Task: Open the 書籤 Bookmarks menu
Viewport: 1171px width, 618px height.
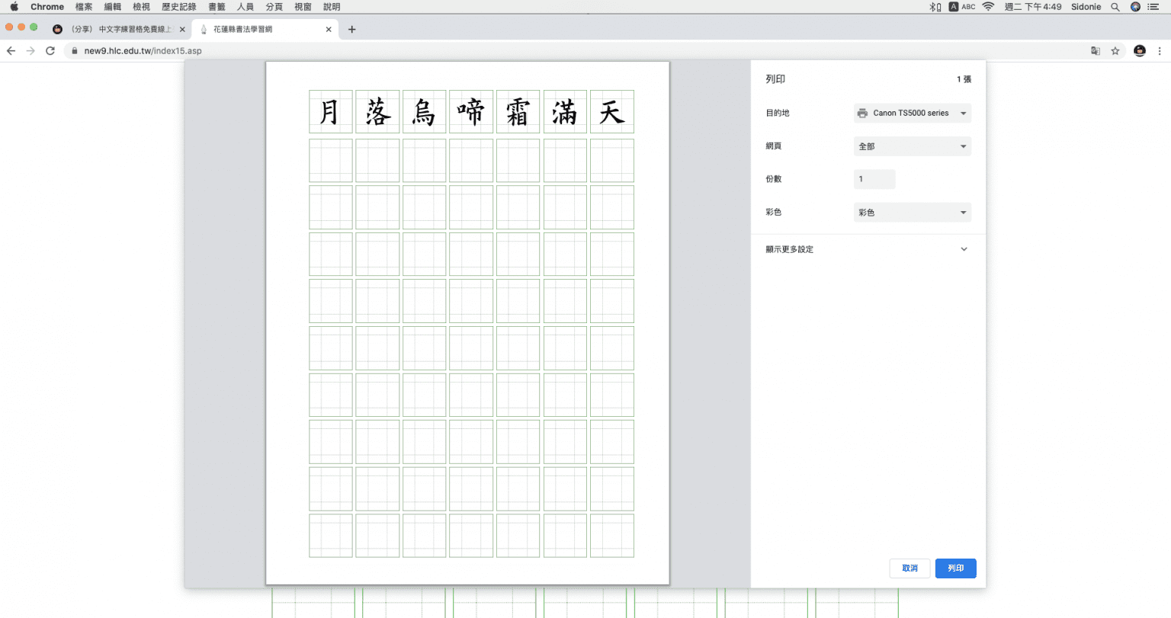Action: pyautogui.click(x=217, y=7)
